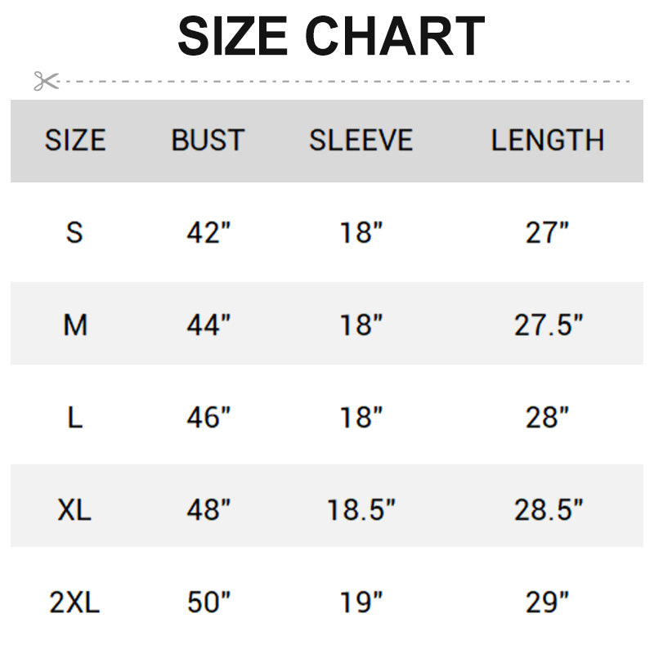Click the 18.5" sleeve measurement
This screenshot has height=654, width=654.
pos(361,511)
